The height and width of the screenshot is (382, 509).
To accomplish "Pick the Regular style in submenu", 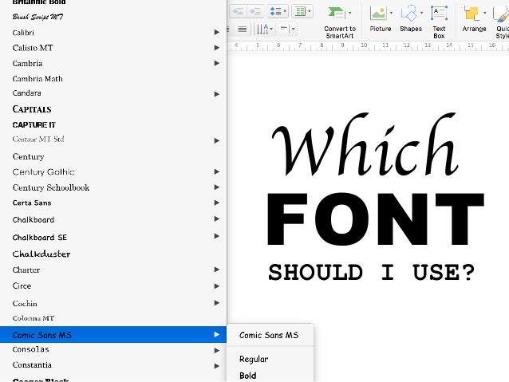I will [254, 359].
